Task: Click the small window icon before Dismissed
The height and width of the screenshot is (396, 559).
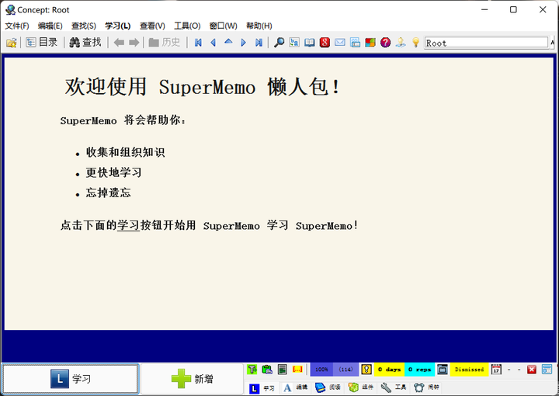Action: [443, 370]
